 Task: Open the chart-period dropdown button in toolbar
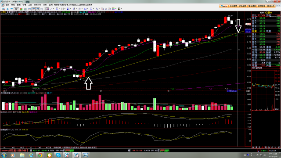pos(16,9)
